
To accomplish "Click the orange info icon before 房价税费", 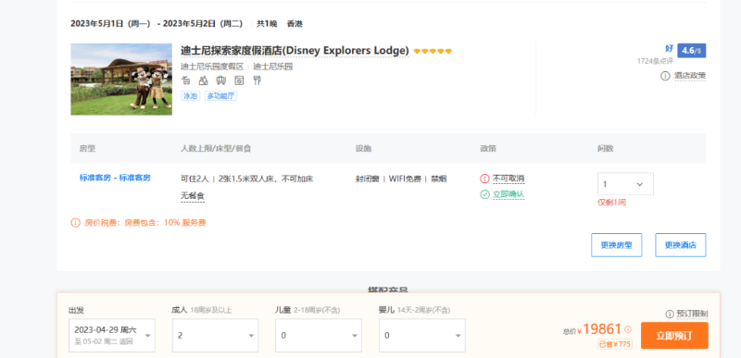I will point(76,223).
